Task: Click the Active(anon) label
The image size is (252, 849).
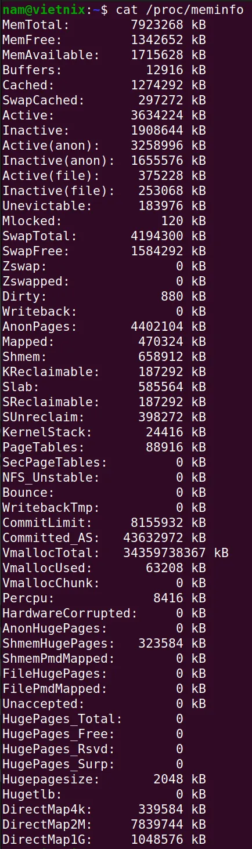Action: click(51, 145)
